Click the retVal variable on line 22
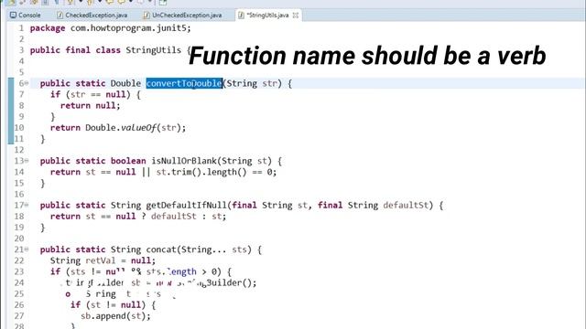This screenshot has height=329, width=586. click(x=101, y=260)
